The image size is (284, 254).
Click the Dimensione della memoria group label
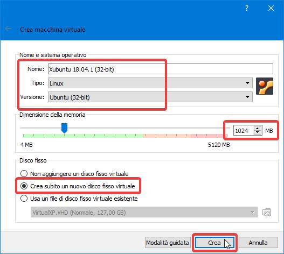pyautogui.click(x=52, y=115)
